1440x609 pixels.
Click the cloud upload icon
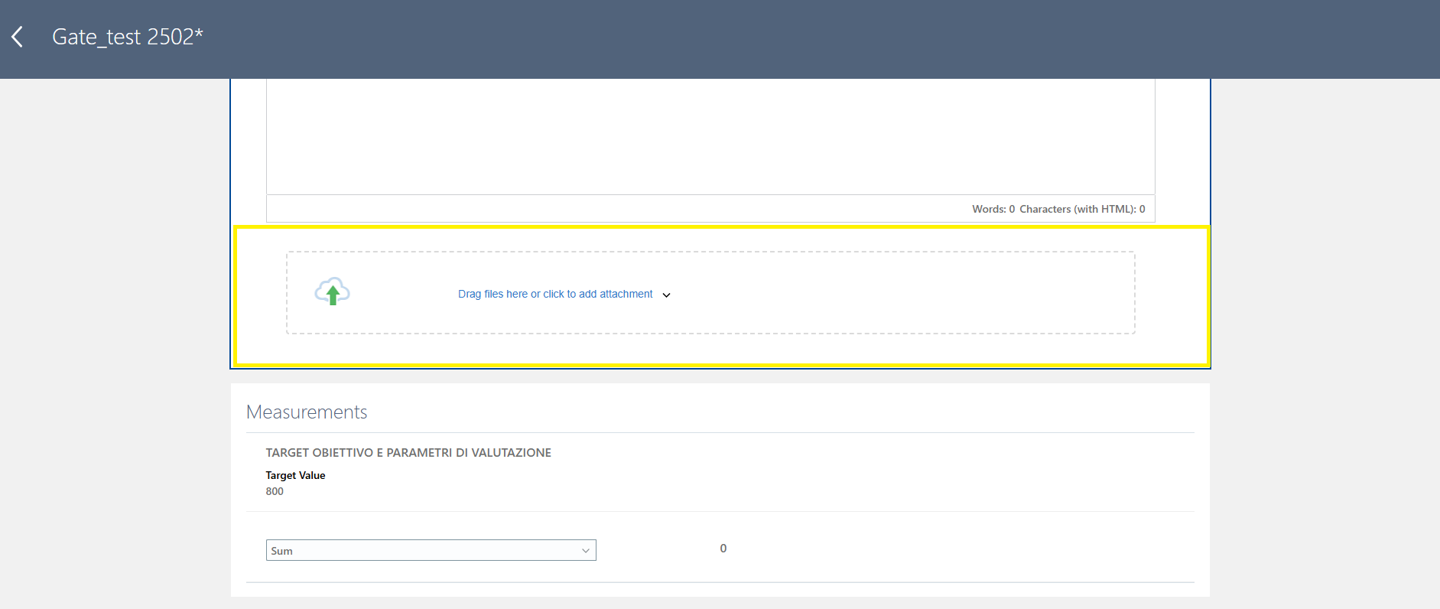point(333,291)
